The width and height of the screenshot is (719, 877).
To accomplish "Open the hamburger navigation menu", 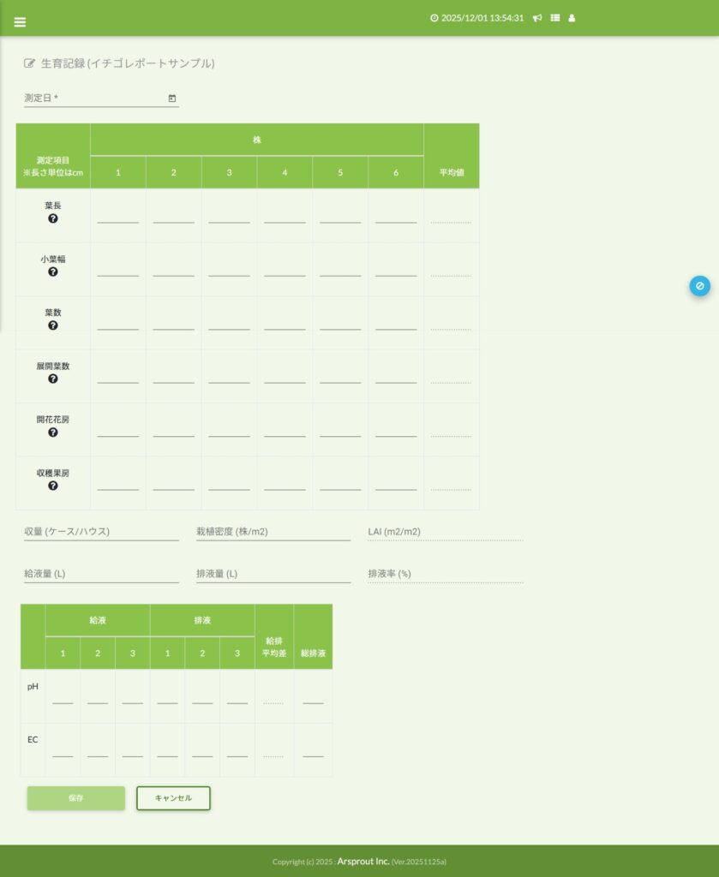I will click(x=20, y=22).
